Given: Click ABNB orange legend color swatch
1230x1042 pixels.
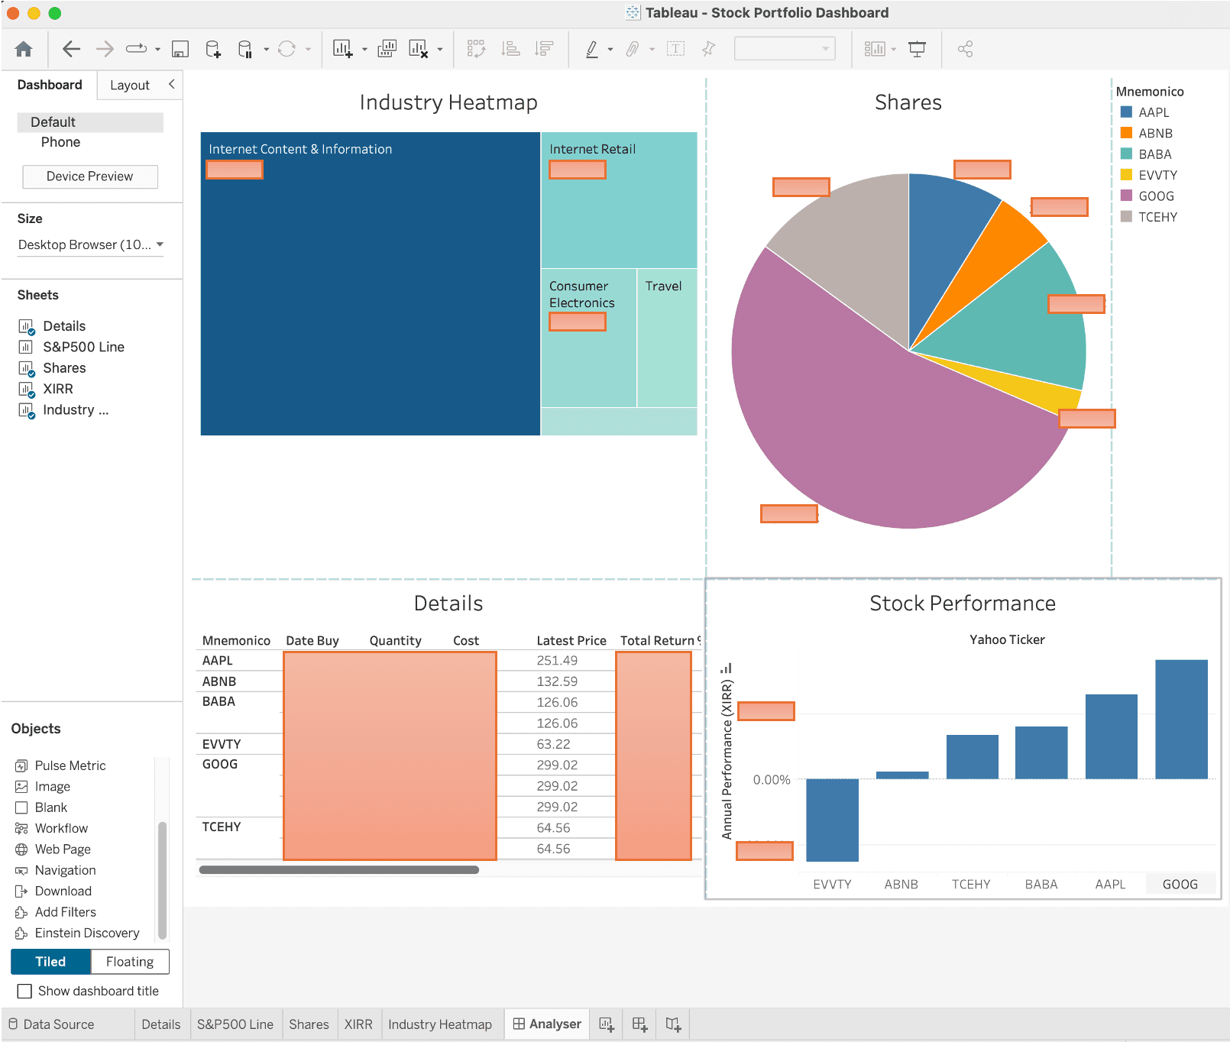Looking at the screenshot, I should pyautogui.click(x=1126, y=132).
